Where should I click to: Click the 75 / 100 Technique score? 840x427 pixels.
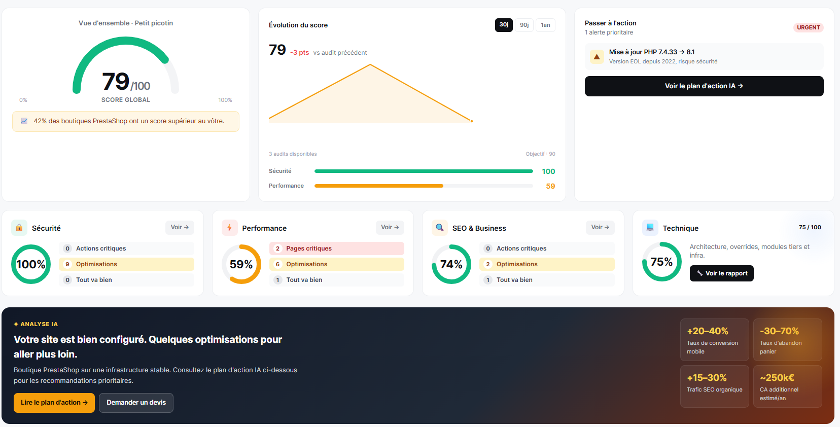[810, 227]
